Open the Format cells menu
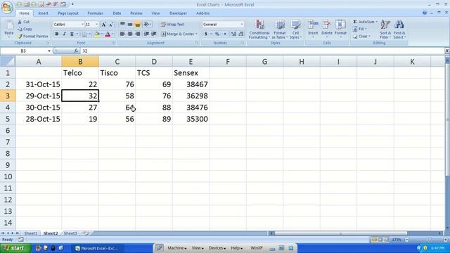 coord(340,29)
